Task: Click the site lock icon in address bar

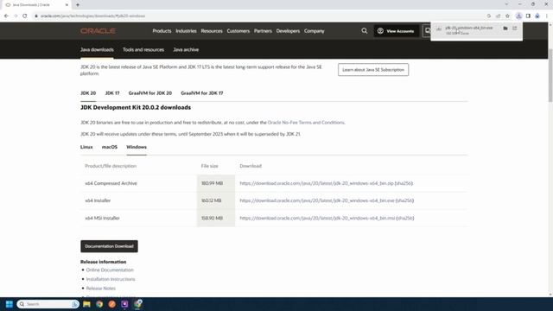Action: click(36, 16)
